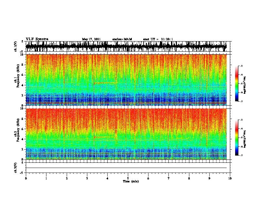This screenshot has width=259, height=200.
Task: Click the ch.1 spectrogram color scale bar
Action: (x=236, y=84)
